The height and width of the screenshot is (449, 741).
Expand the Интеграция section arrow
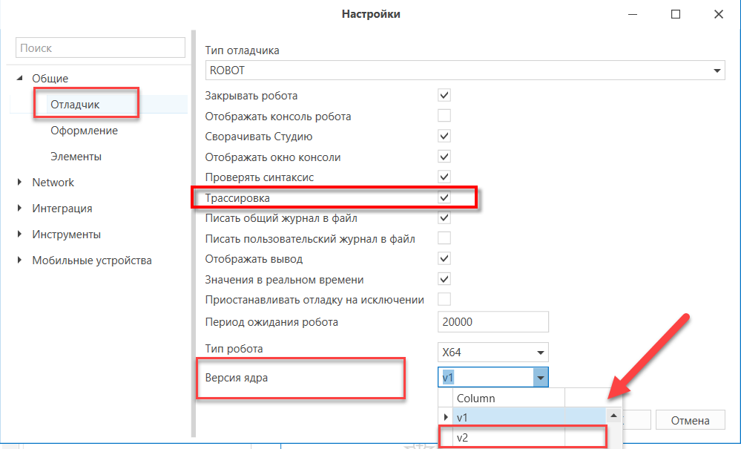pyautogui.click(x=19, y=208)
